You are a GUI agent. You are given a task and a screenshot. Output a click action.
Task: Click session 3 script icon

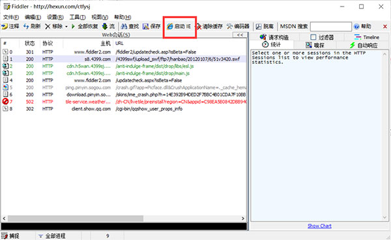pyautogui.click(x=5, y=73)
